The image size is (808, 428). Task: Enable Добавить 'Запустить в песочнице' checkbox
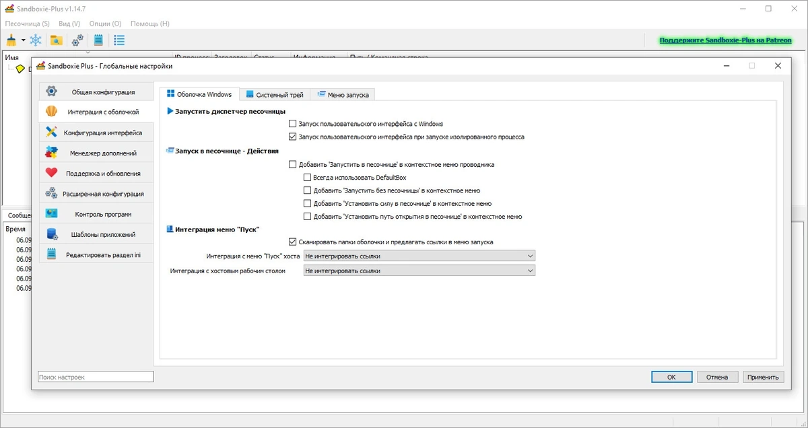292,164
